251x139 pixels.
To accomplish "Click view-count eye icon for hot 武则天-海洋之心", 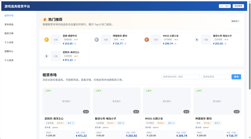I will [75, 56].
